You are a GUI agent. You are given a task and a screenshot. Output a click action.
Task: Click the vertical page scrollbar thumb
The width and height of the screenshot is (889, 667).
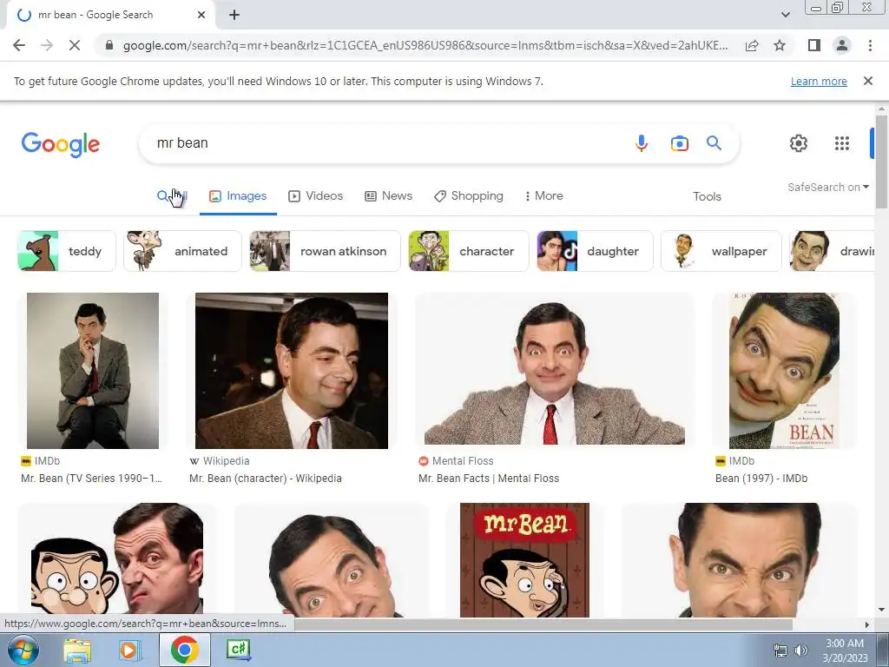[881, 162]
